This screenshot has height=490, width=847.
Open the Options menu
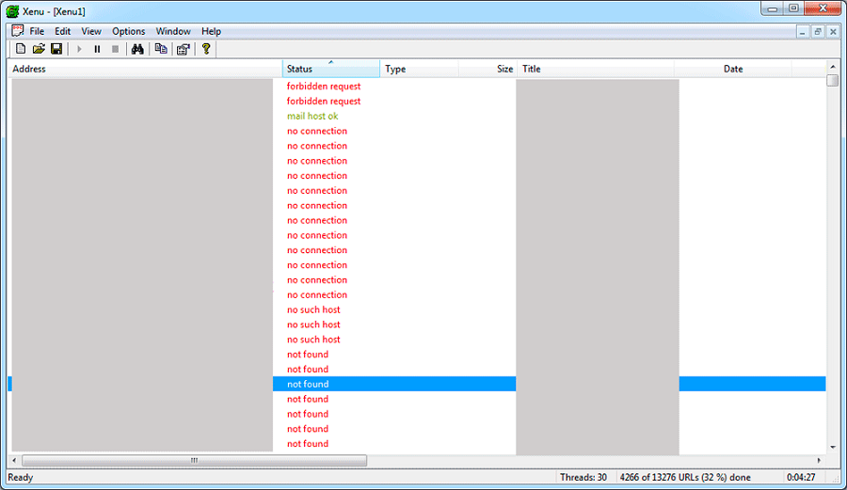[x=129, y=31]
